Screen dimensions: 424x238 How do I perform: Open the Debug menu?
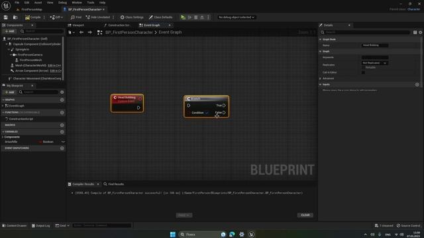(62, 3)
